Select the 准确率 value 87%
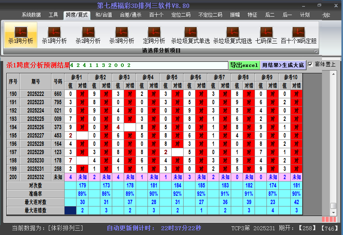The image size is (343, 235). tap(273, 194)
